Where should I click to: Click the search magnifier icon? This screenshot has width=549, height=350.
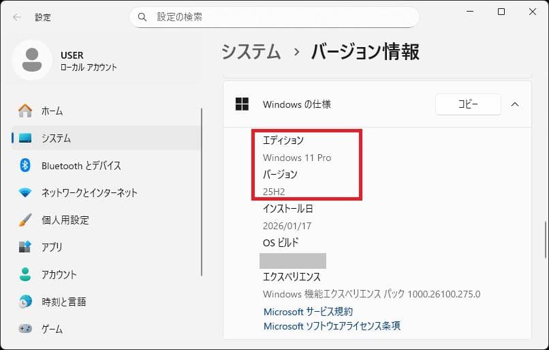(x=142, y=17)
